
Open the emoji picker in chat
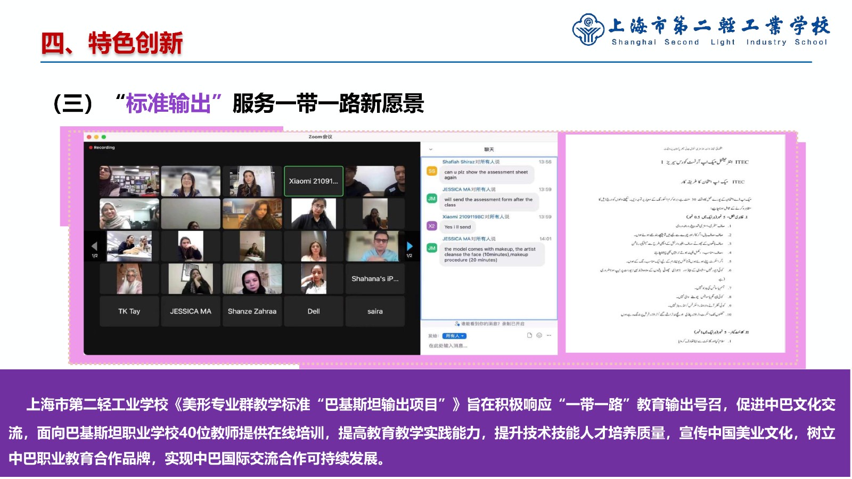[x=539, y=335]
